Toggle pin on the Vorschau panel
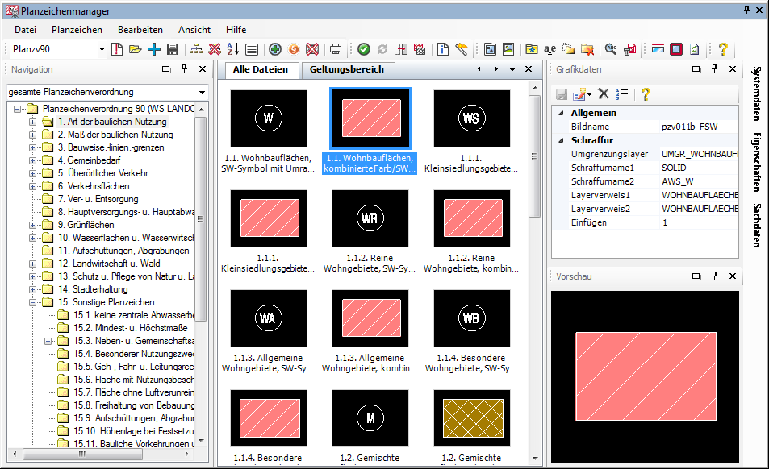This screenshot has width=769, height=469. 714,276
